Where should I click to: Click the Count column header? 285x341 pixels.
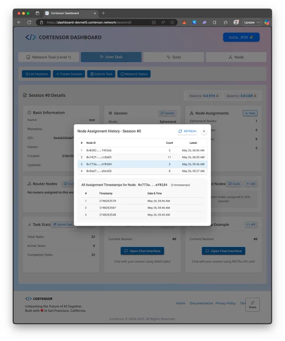pos(170,143)
